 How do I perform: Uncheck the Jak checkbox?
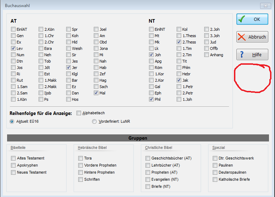(179, 80)
